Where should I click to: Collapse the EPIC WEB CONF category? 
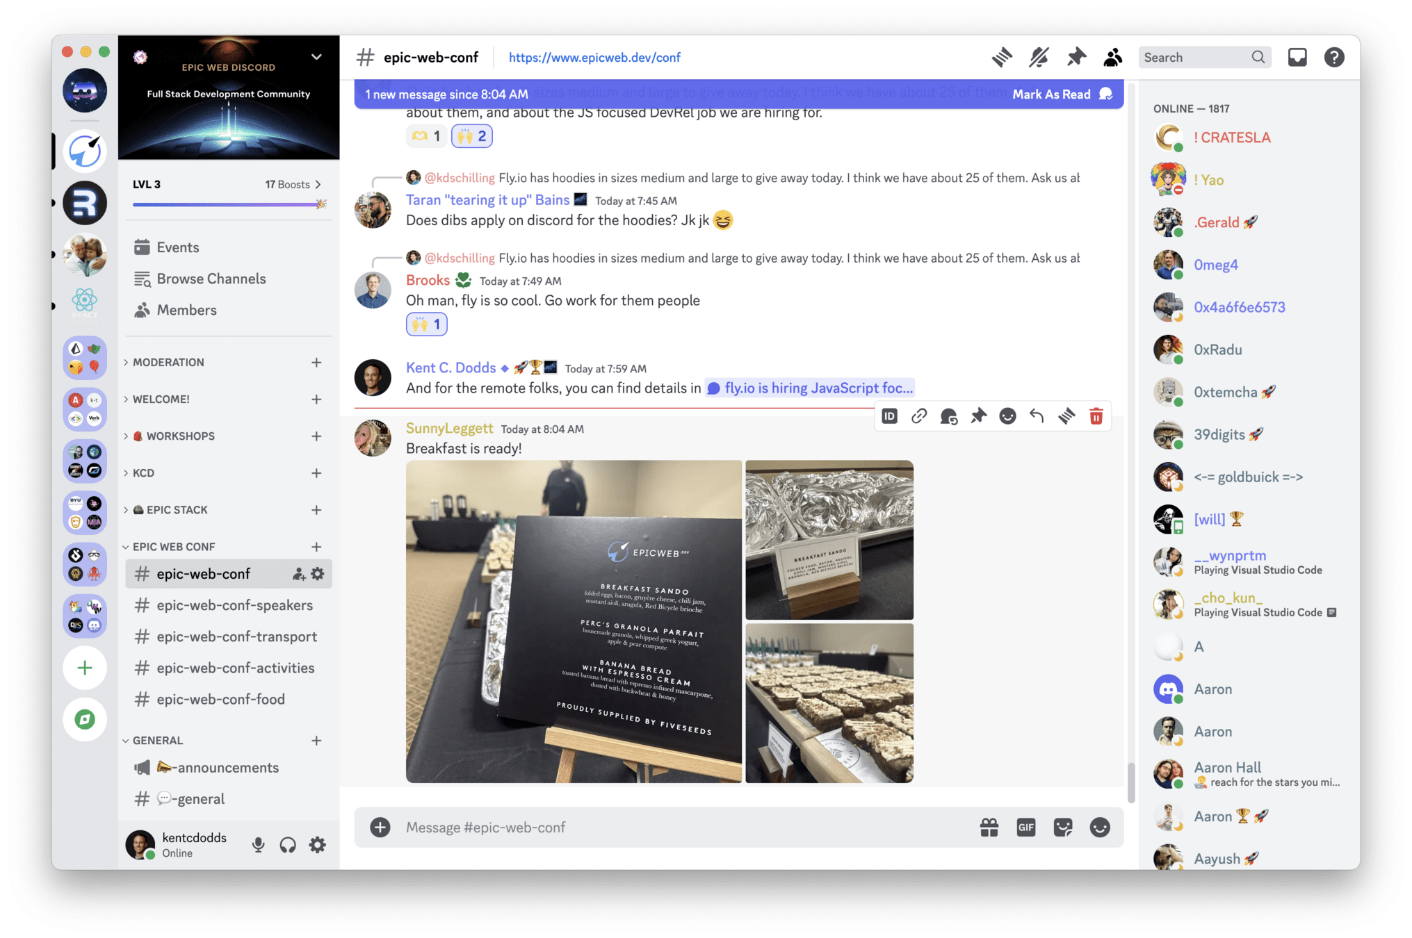[173, 547]
